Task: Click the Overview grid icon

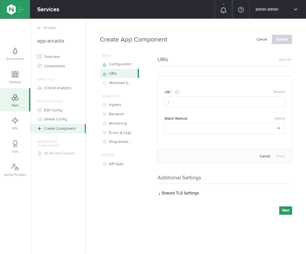Action: pos(39,57)
